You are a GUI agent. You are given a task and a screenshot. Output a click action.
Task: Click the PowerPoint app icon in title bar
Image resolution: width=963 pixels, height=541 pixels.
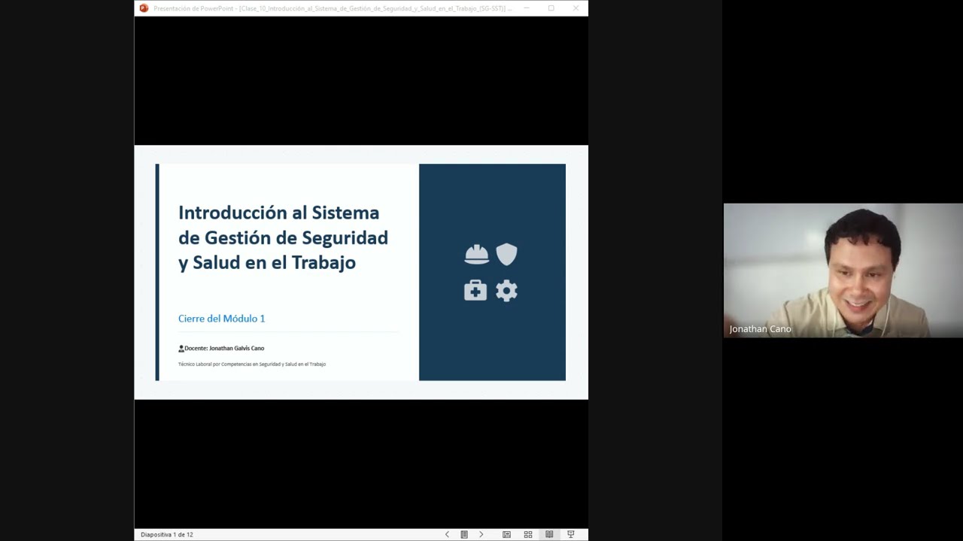(x=144, y=8)
